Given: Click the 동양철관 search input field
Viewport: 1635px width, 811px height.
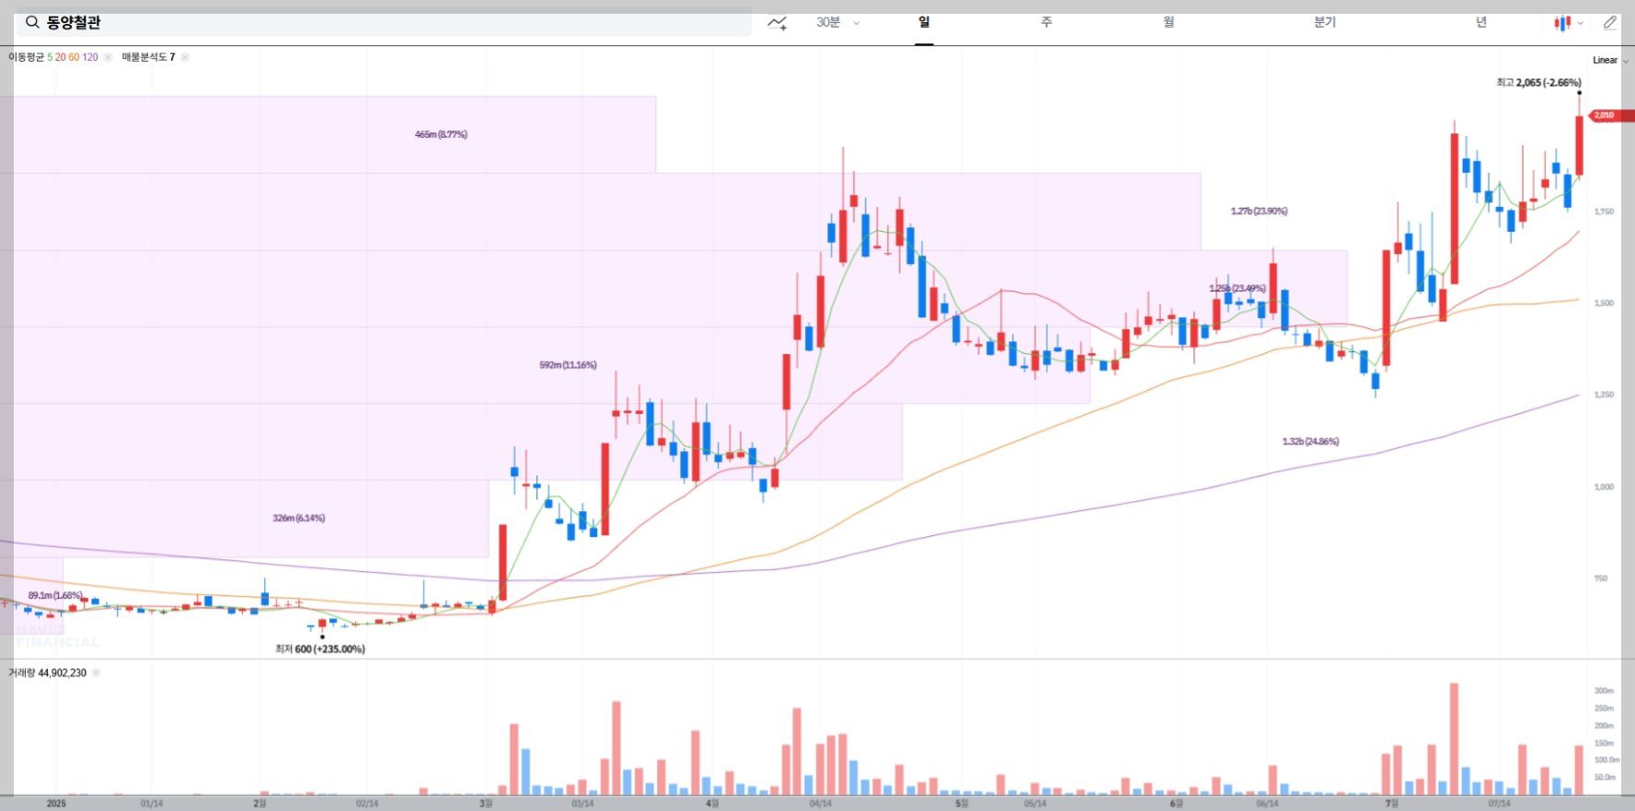Looking at the screenshot, I should point(384,23).
